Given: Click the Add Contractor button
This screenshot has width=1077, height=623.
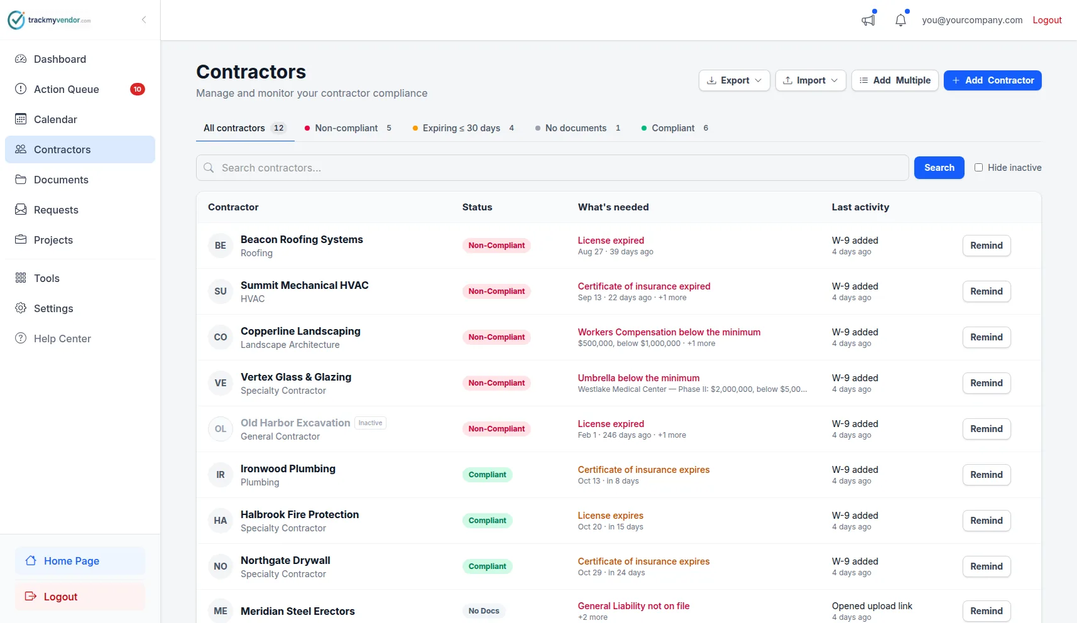Looking at the screenshot, I should 993,80.
